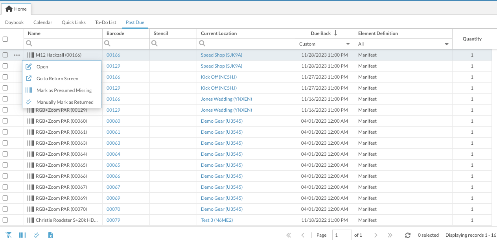The image size is (497, 243).
Task: Select Manually Mark as Returned
Action: [x=62, y=102]
